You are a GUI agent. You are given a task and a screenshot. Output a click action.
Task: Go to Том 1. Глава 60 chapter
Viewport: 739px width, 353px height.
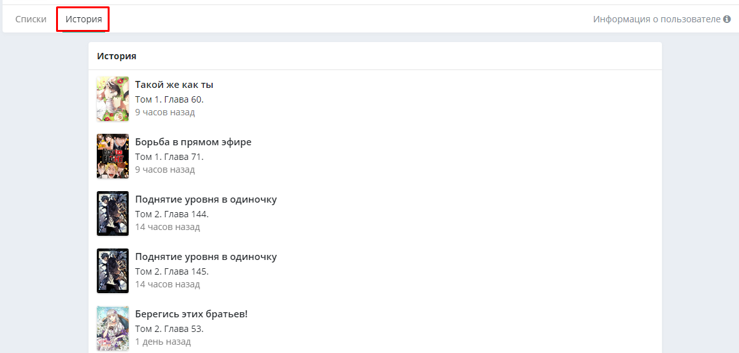point(169,99)
